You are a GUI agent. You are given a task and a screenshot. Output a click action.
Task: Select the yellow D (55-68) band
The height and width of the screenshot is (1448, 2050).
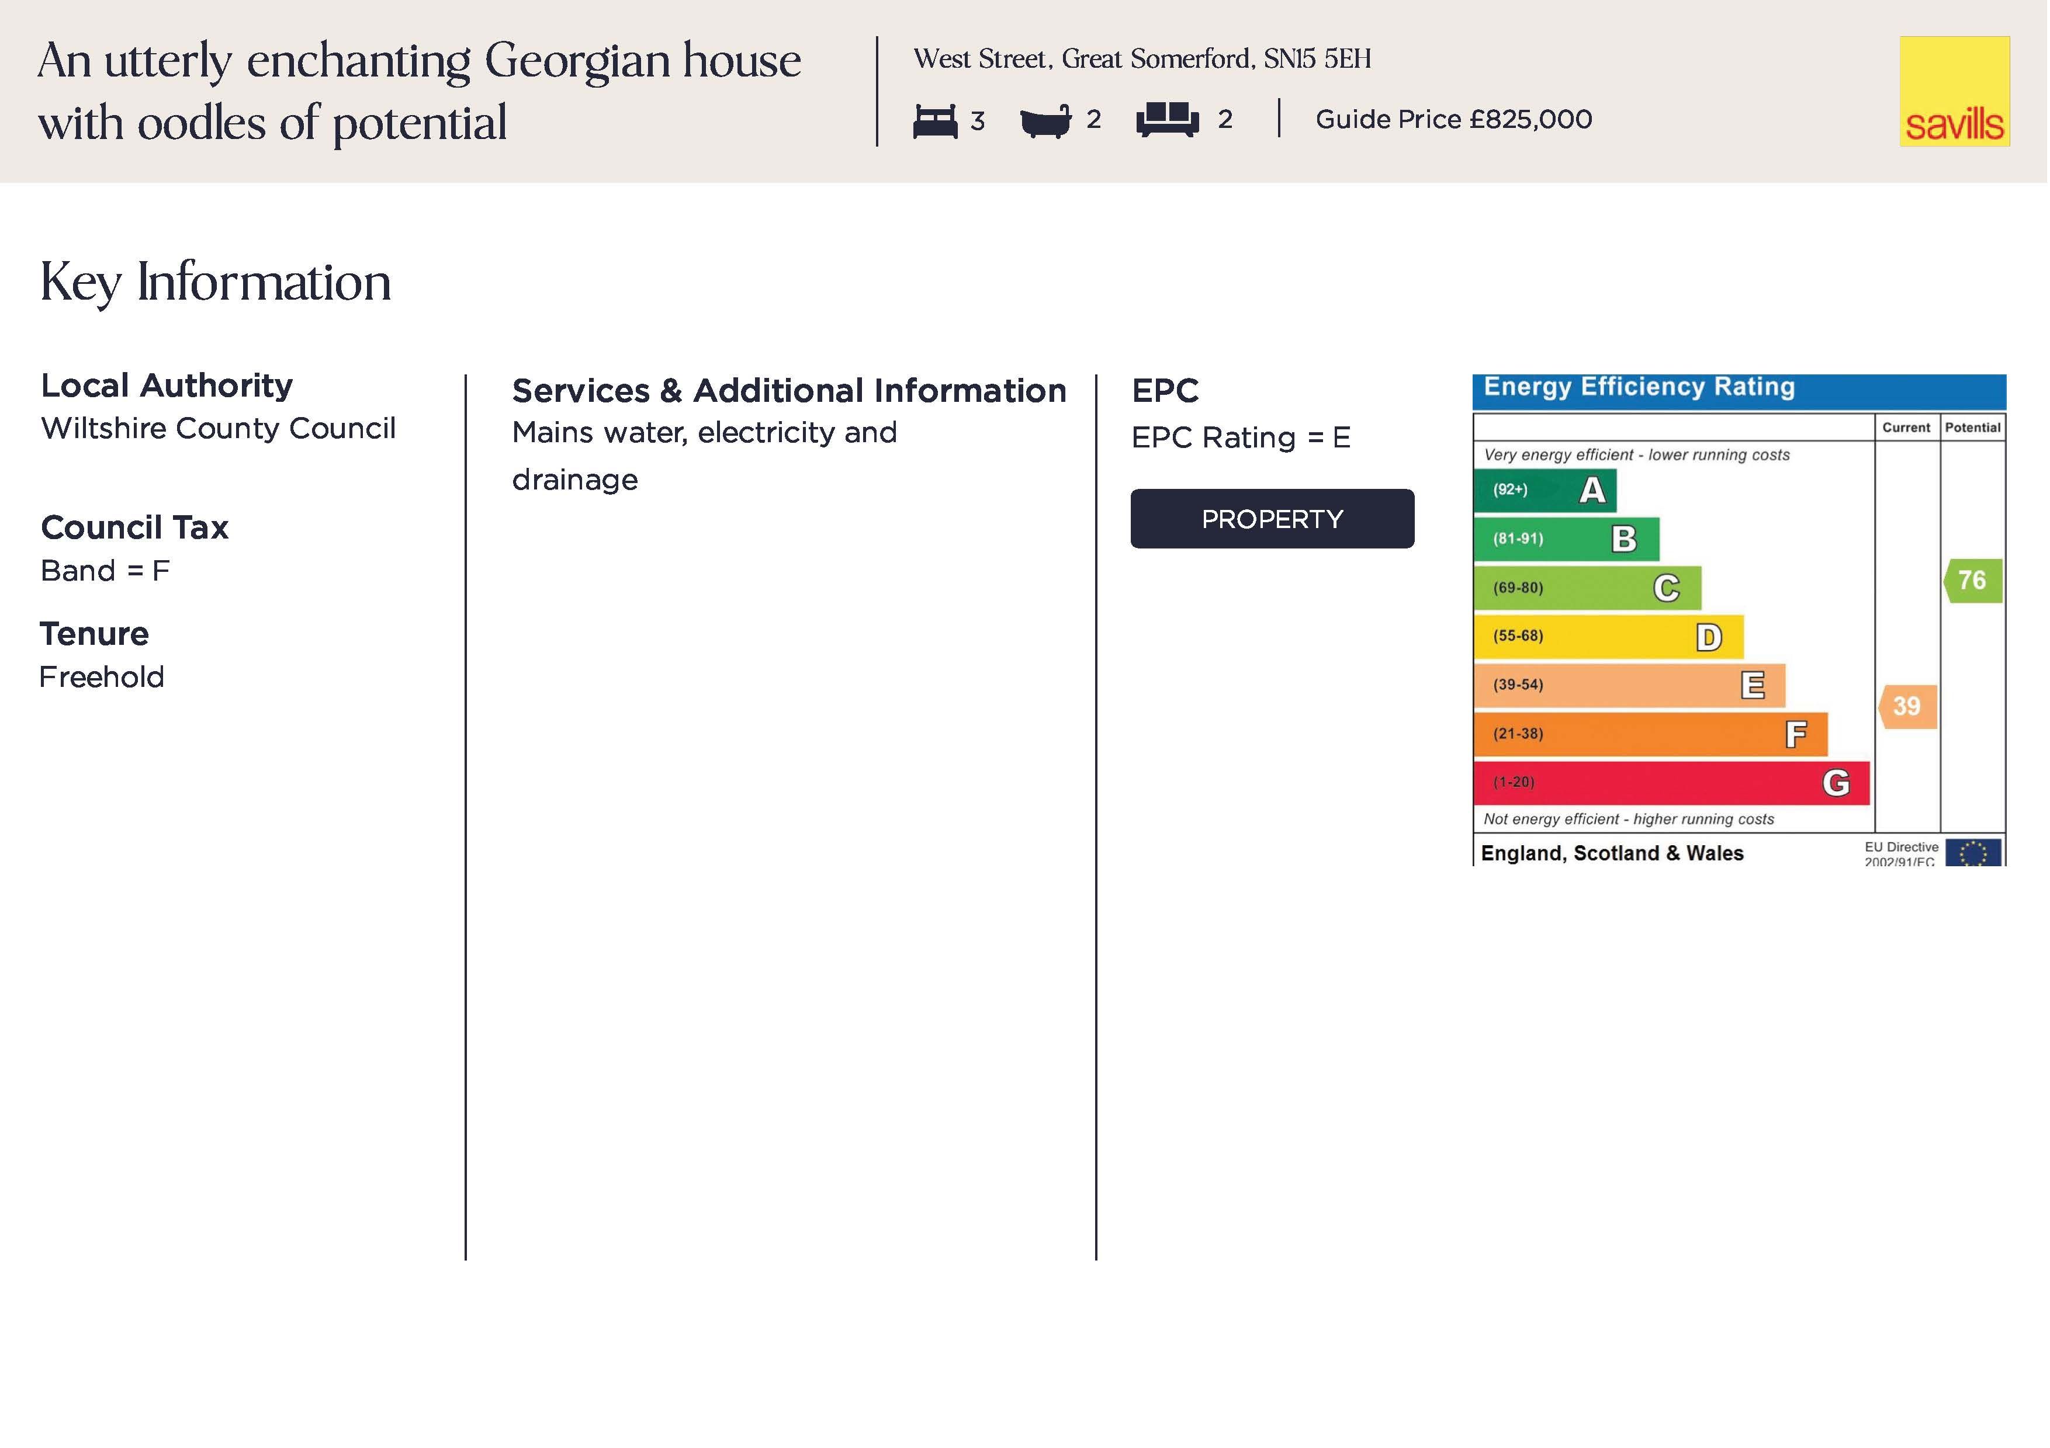(1610, 637)
